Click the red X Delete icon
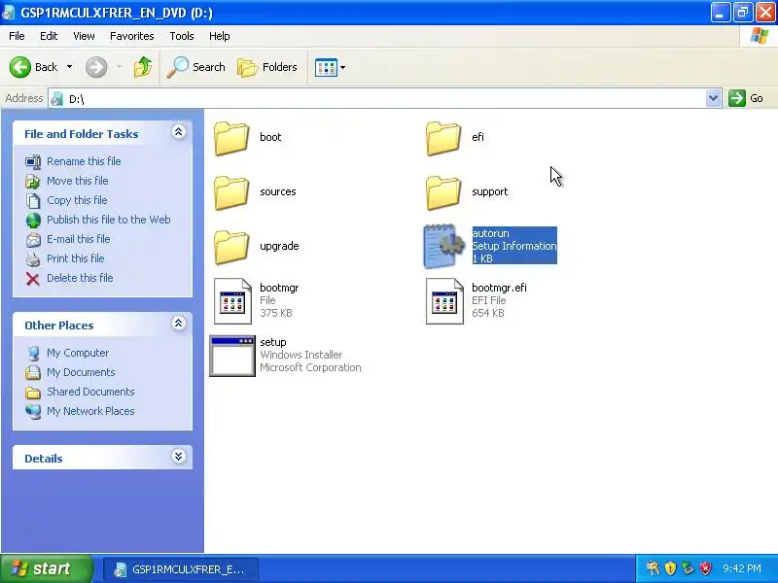 (x=33, y=279)
